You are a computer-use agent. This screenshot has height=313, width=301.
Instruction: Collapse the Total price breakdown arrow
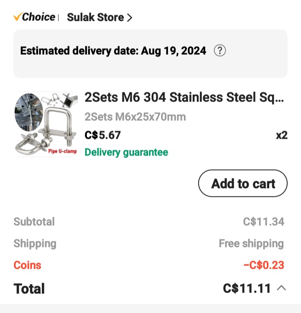[282, 288]
